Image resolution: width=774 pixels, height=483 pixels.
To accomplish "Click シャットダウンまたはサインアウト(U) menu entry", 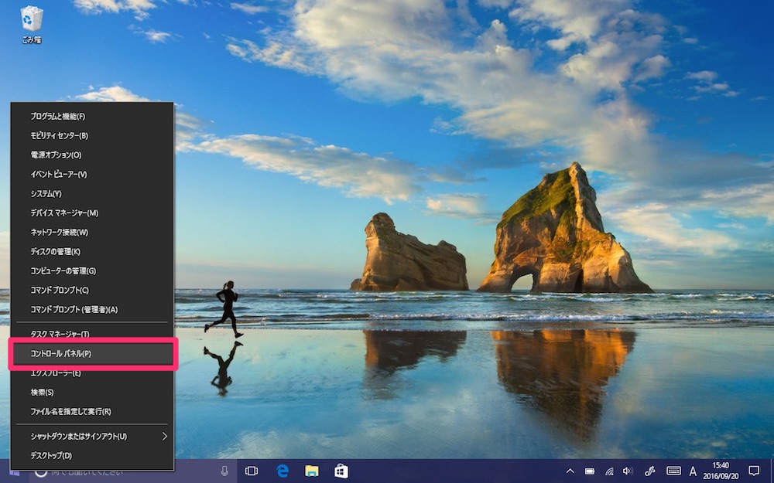I will (92, 437).
